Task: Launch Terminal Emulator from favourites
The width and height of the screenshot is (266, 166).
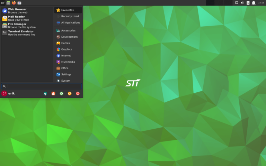Action: point(27,33)
